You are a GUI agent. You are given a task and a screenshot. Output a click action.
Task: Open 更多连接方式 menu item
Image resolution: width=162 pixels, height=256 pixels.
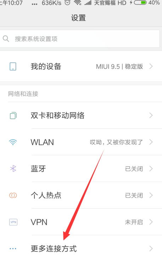point(81,246)
